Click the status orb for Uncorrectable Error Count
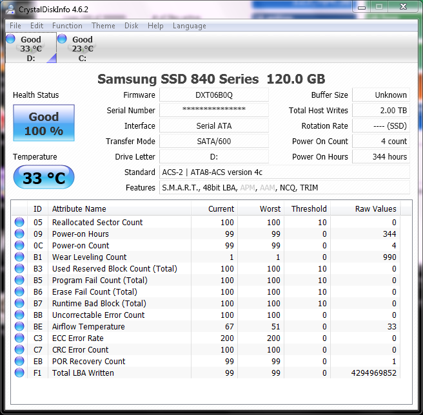 point(19,315)
